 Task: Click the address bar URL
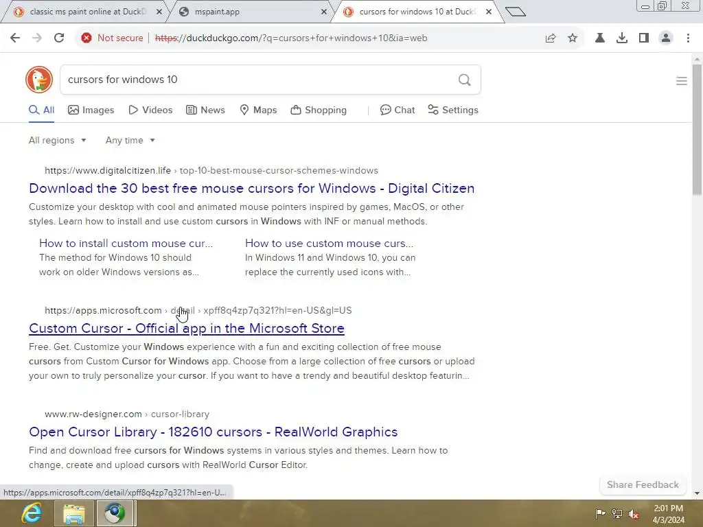291,38
